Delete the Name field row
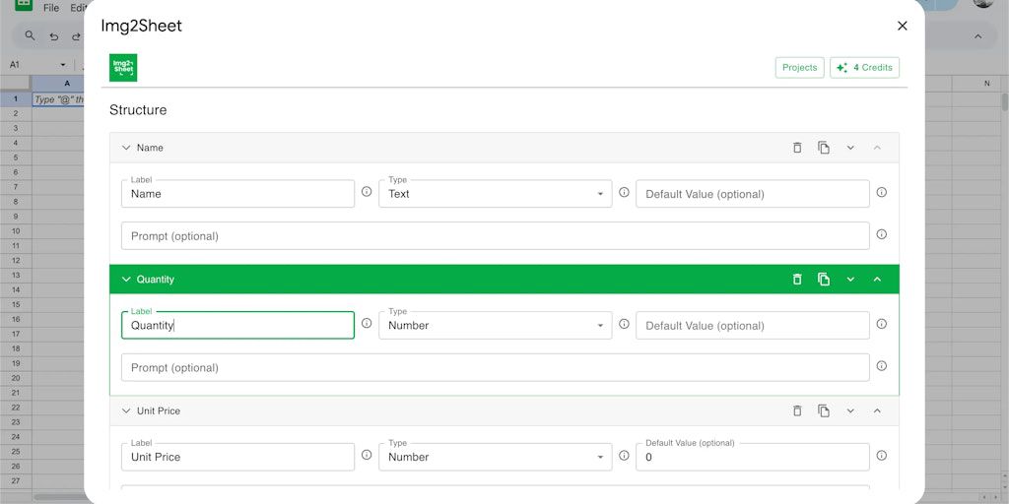The image size is (1009, 504). pyautogui.click(x=797, y=148)
